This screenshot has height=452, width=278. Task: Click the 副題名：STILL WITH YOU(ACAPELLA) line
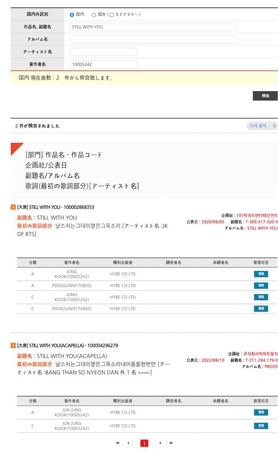pos(62,356)
